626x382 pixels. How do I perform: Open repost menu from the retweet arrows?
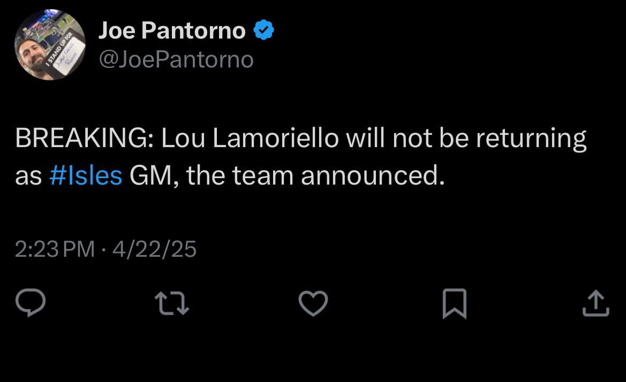click(x=171, y=303)
